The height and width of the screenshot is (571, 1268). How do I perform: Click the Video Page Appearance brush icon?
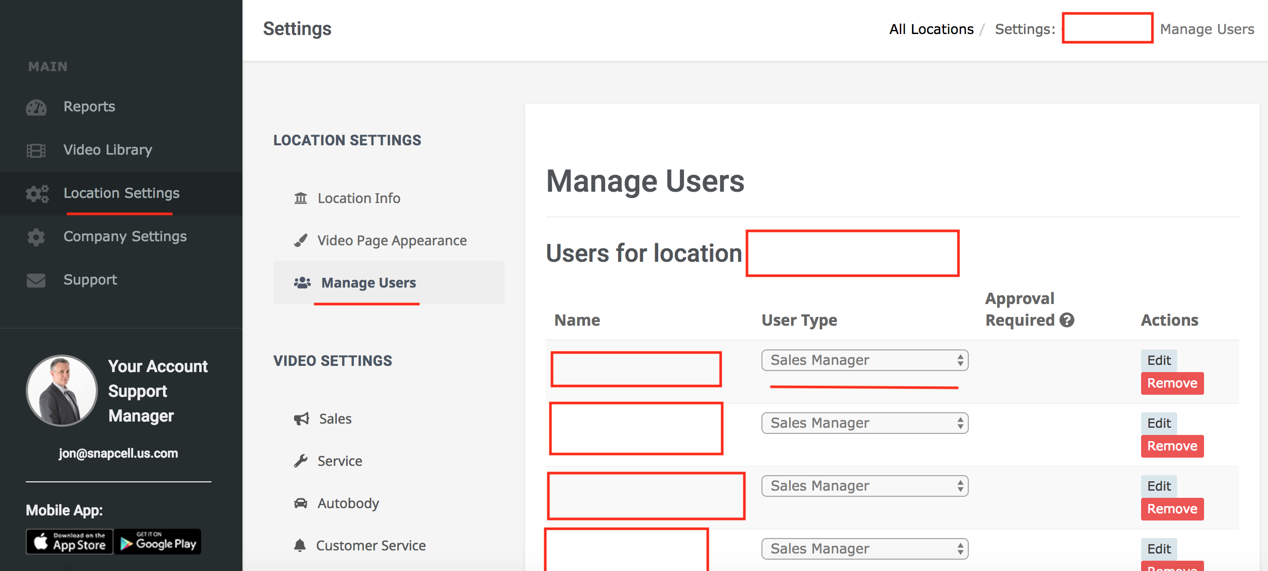coord(301,241)
